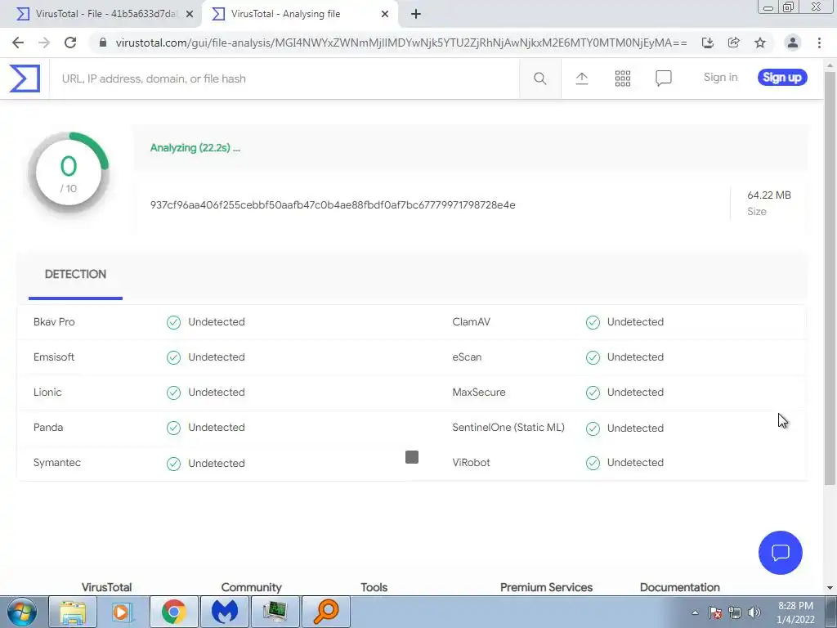Image resolution: width=837 pixels, height=628 pixels.
Task: Click the Chrome taskbar icon
Action: 173,612
